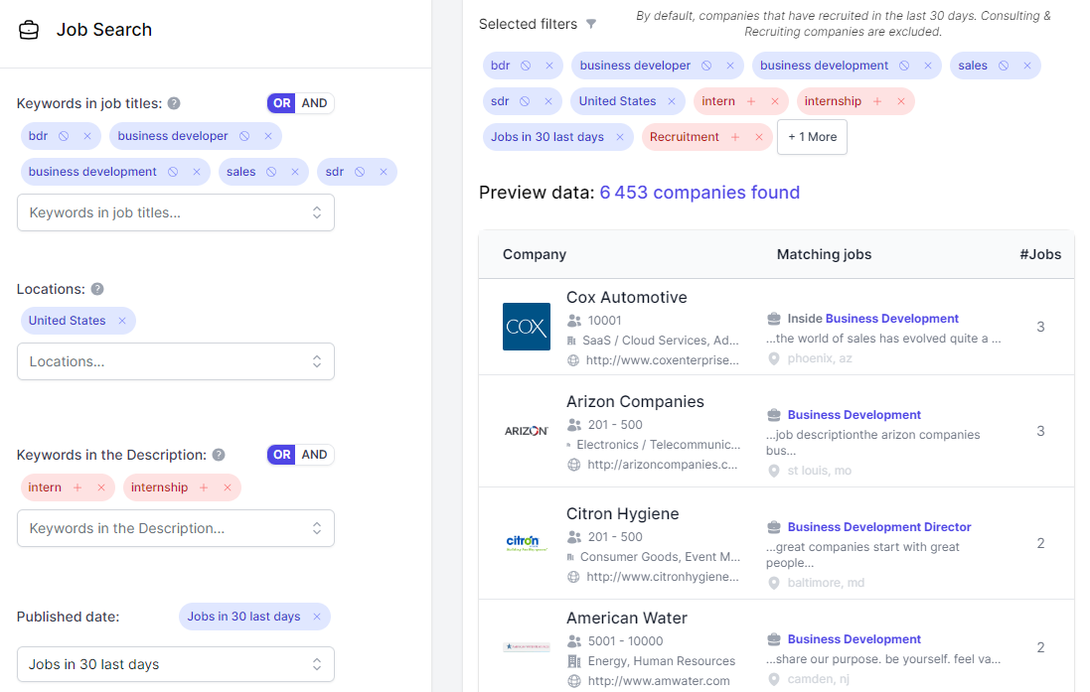Set description keywords to AND
This screenshot has width=1090, height=692.
click(314, 455)
